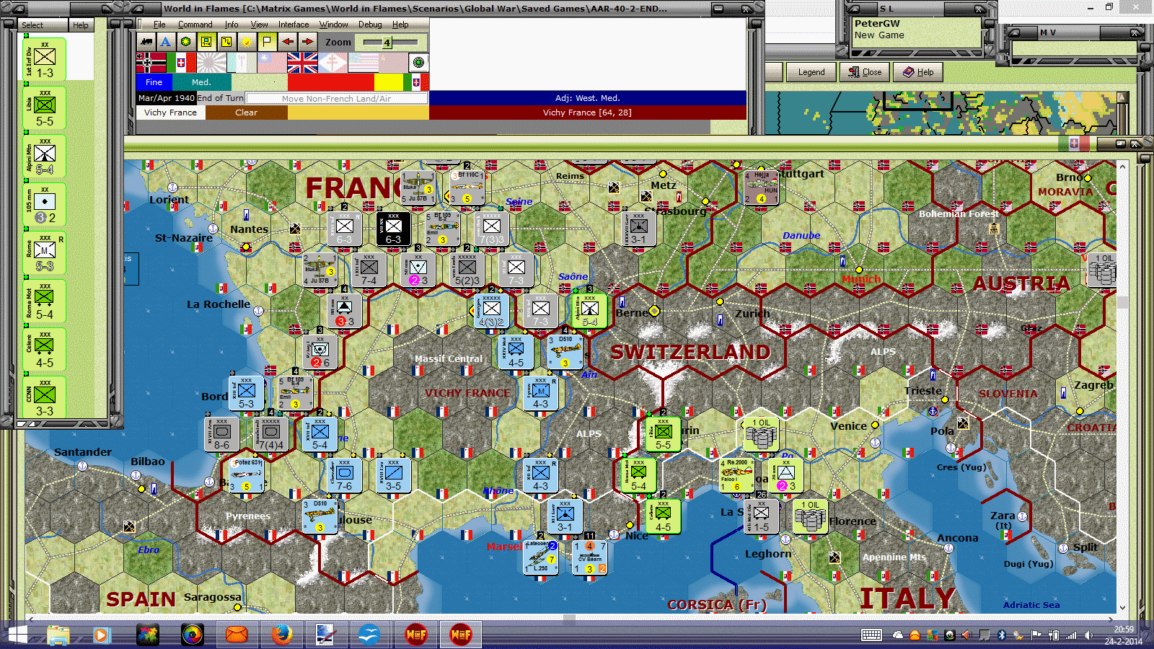This screenshot has height=649, width=1154.
Task: Click the brown Clear terrain bar
Action: click(x=246, y=112)
